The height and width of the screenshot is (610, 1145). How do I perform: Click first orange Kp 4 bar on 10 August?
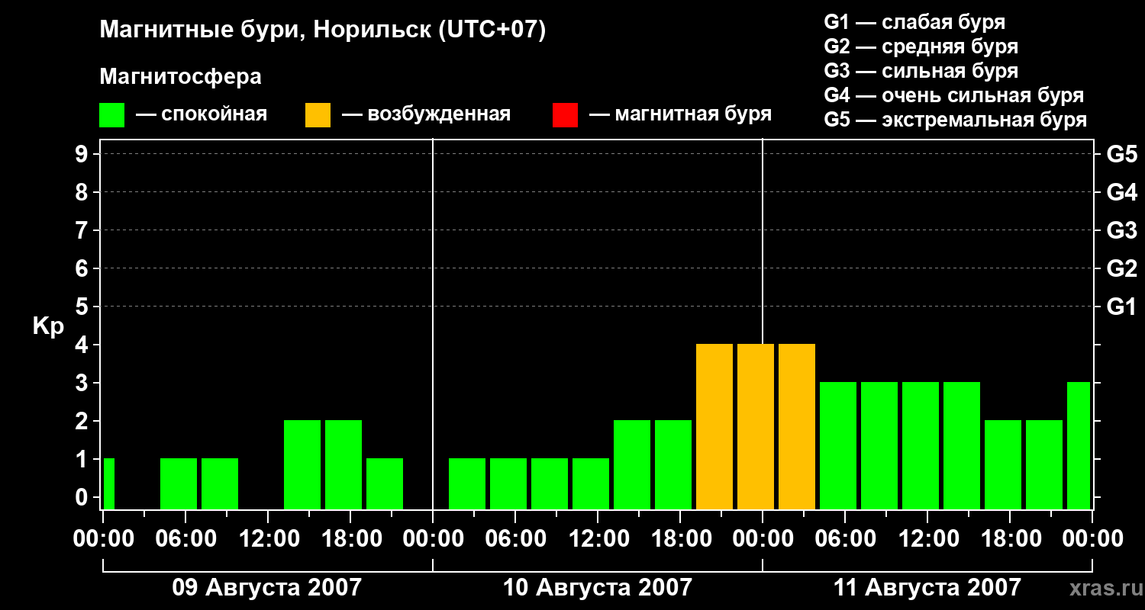pos(714,426)
